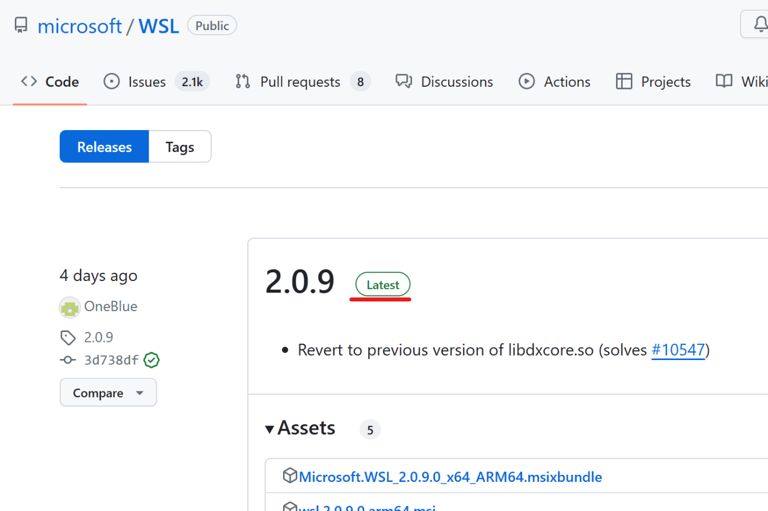Image resolution: width=768 pixels, height=511 pixels.
Task: Click the pull requests count 8
Action: (x=360, y=82)
